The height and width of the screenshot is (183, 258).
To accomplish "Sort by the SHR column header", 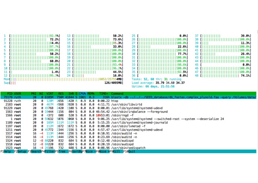I will pos(71,94).
